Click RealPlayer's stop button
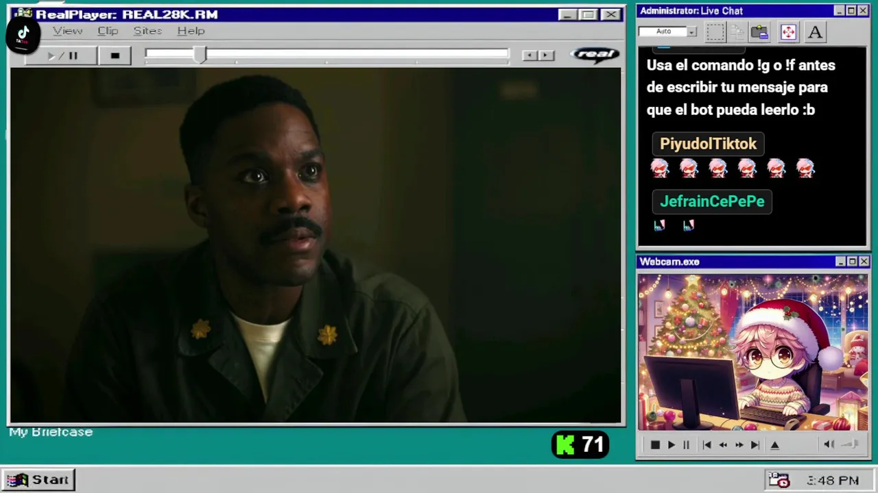 point(115,55)
